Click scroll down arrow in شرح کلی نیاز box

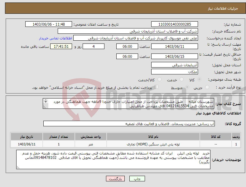pos(46,102)
